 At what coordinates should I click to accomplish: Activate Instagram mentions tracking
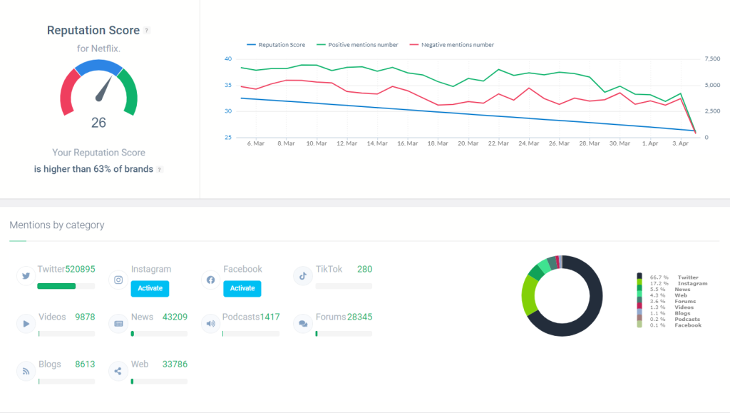coord(150,288)
